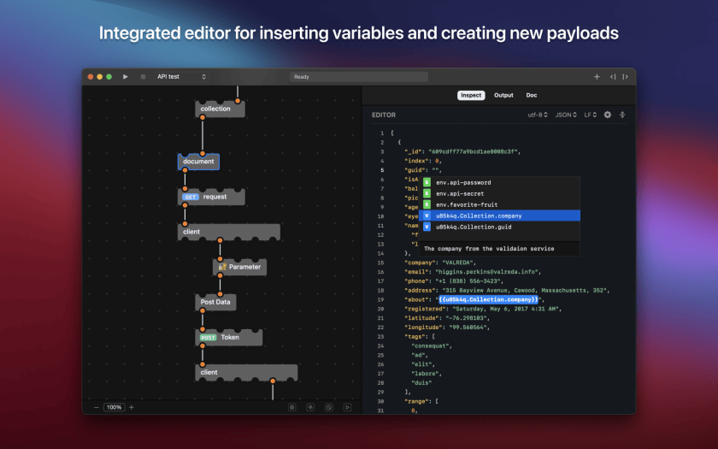Viewport: 718px width, 449px height.
Task: Click line number 19 in the gutter
Action: coord(380,299)
